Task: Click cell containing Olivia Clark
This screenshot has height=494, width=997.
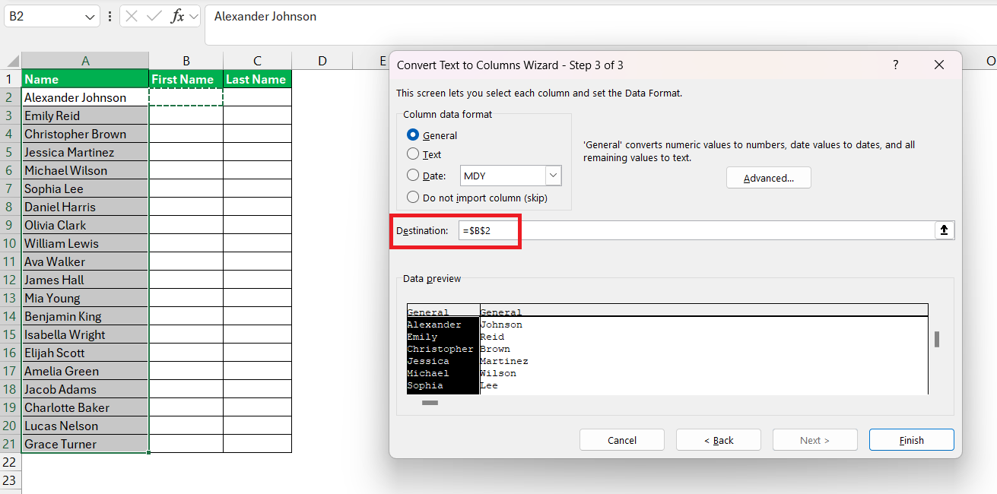Action: 85,225
